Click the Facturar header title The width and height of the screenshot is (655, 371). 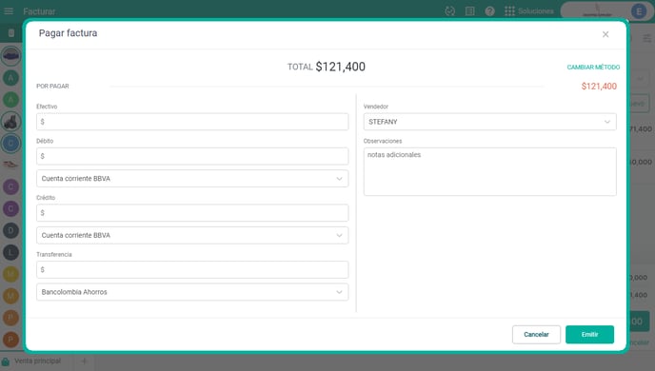click(x=39, y=11)
